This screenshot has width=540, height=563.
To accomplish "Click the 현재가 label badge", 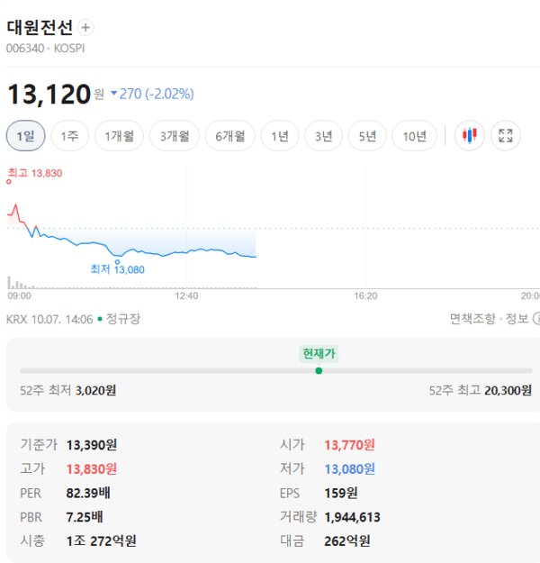I will (319, 354).
